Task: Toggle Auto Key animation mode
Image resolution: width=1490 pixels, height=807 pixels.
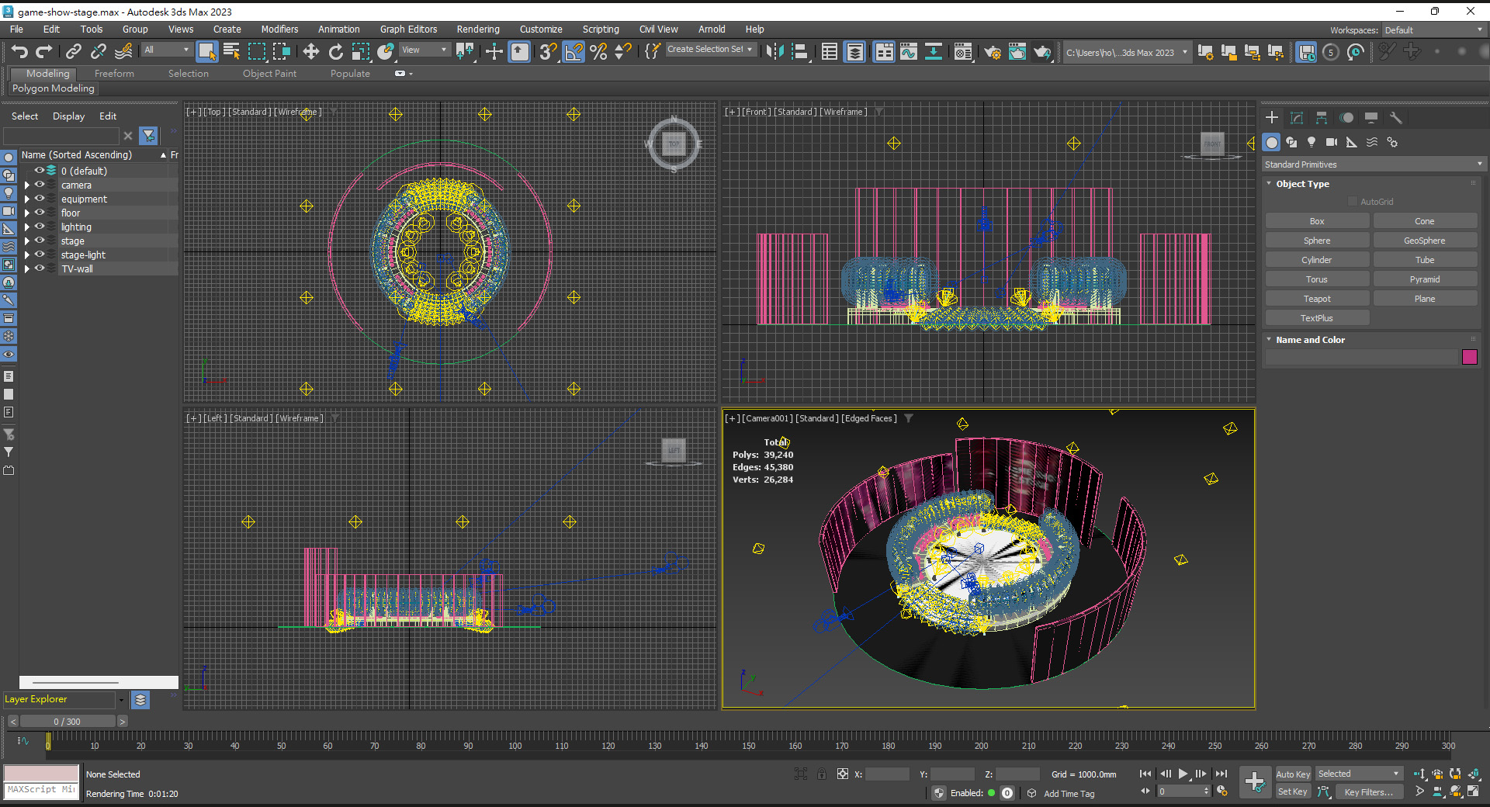Action: (1292, 774)
